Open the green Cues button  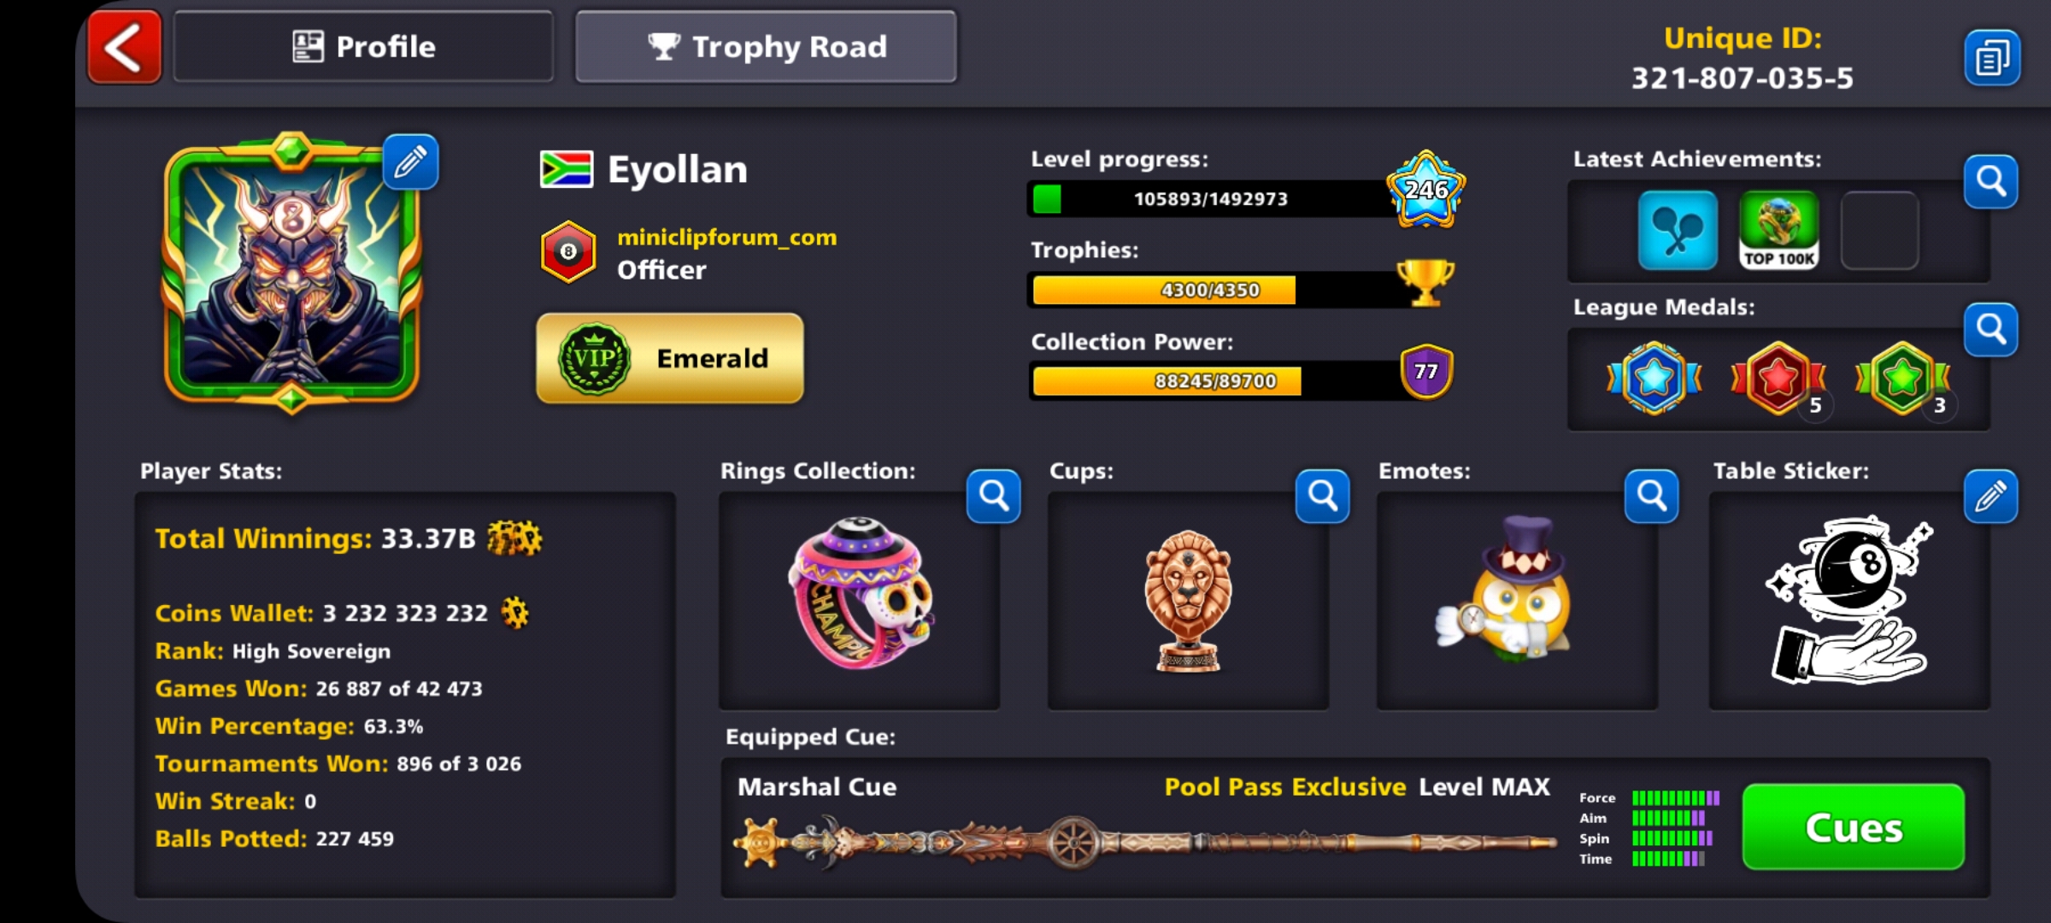click(1854, 827)
